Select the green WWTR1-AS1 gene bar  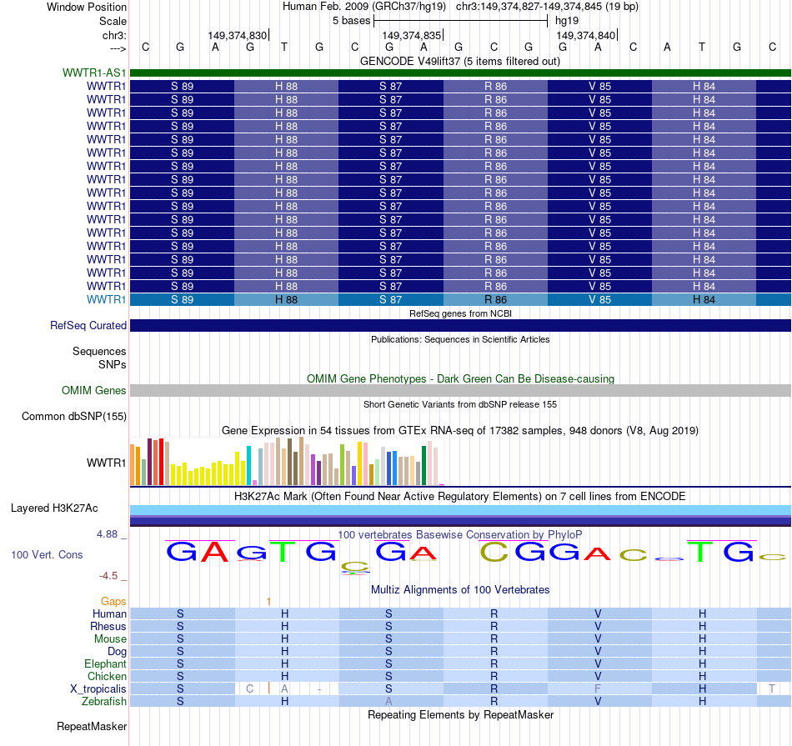click(x=460, y=73)
